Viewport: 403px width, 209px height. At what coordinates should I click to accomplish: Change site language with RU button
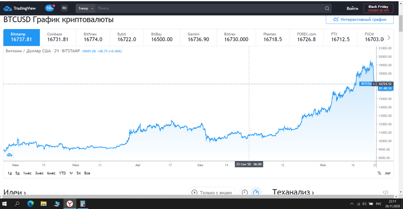pos(64,8)
